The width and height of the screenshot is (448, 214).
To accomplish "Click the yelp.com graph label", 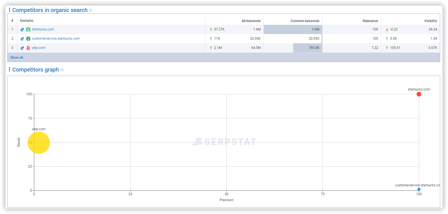I will point(39,129).
